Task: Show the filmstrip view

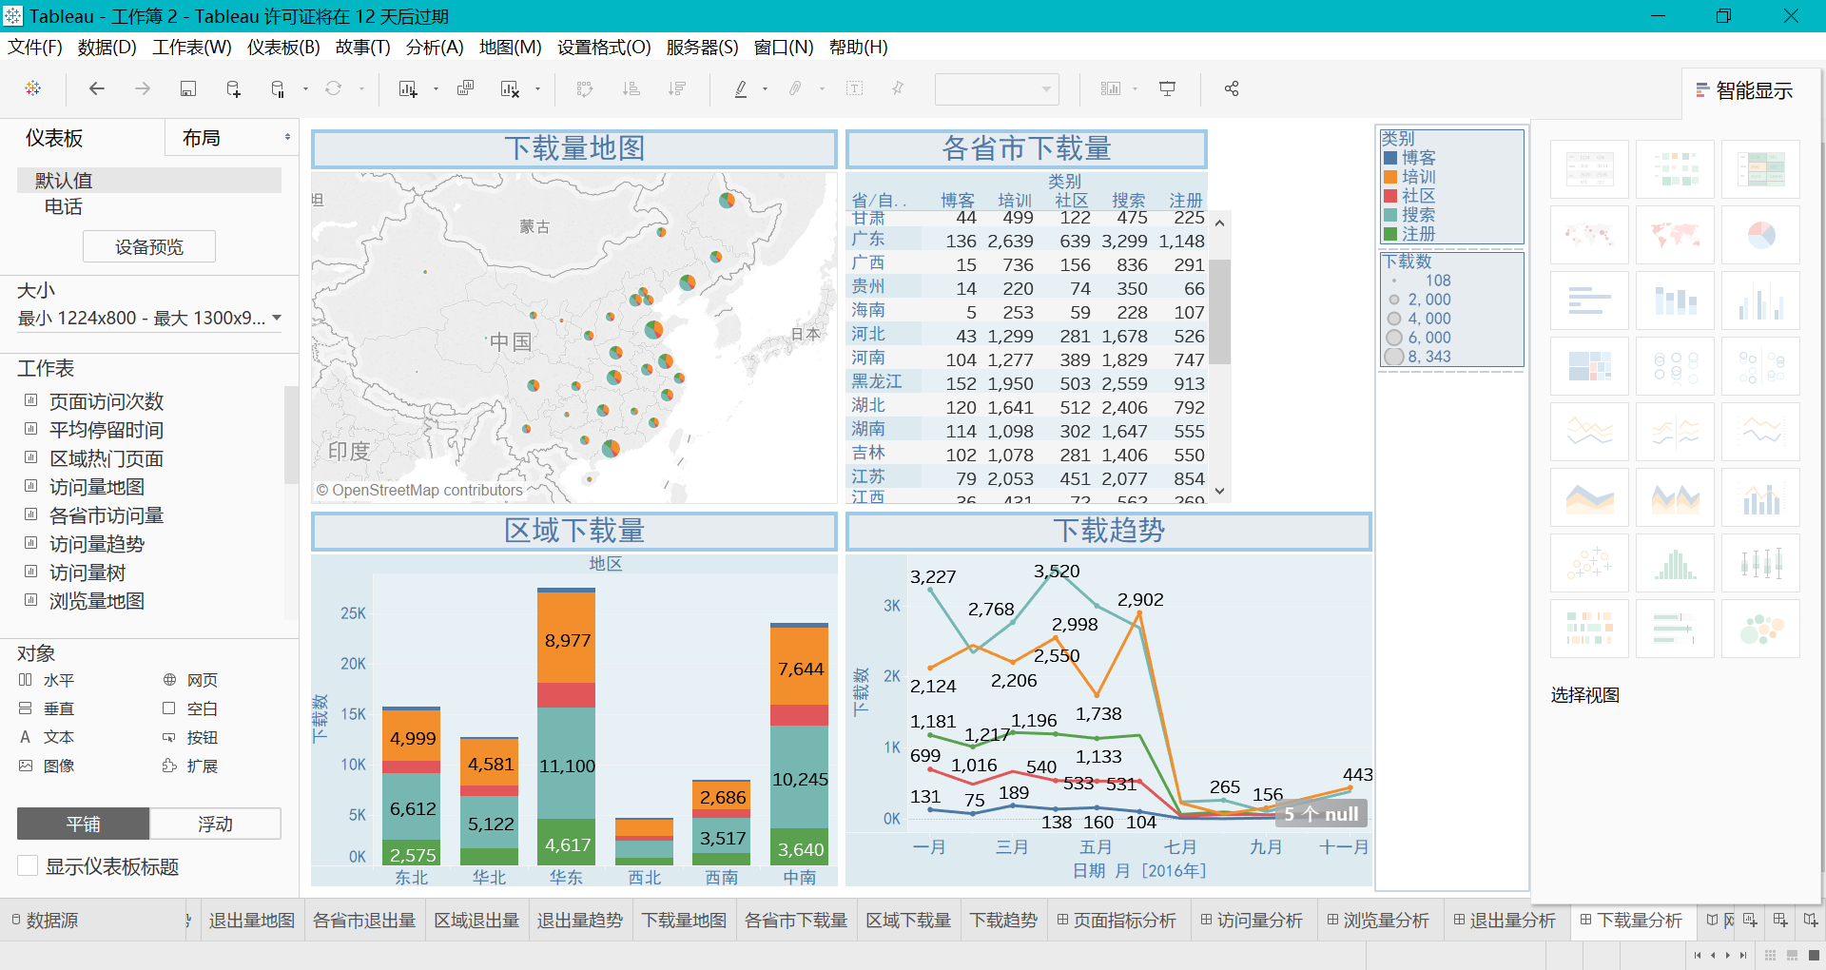Action: [x=1792, y=955]
